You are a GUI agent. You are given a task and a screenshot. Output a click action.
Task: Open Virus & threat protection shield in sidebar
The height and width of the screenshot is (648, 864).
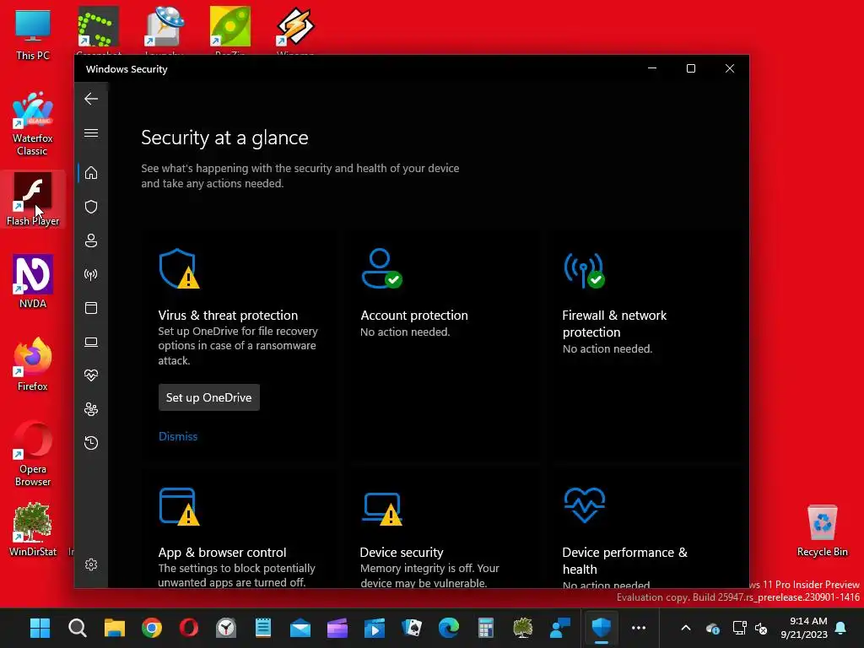[91, 207]
